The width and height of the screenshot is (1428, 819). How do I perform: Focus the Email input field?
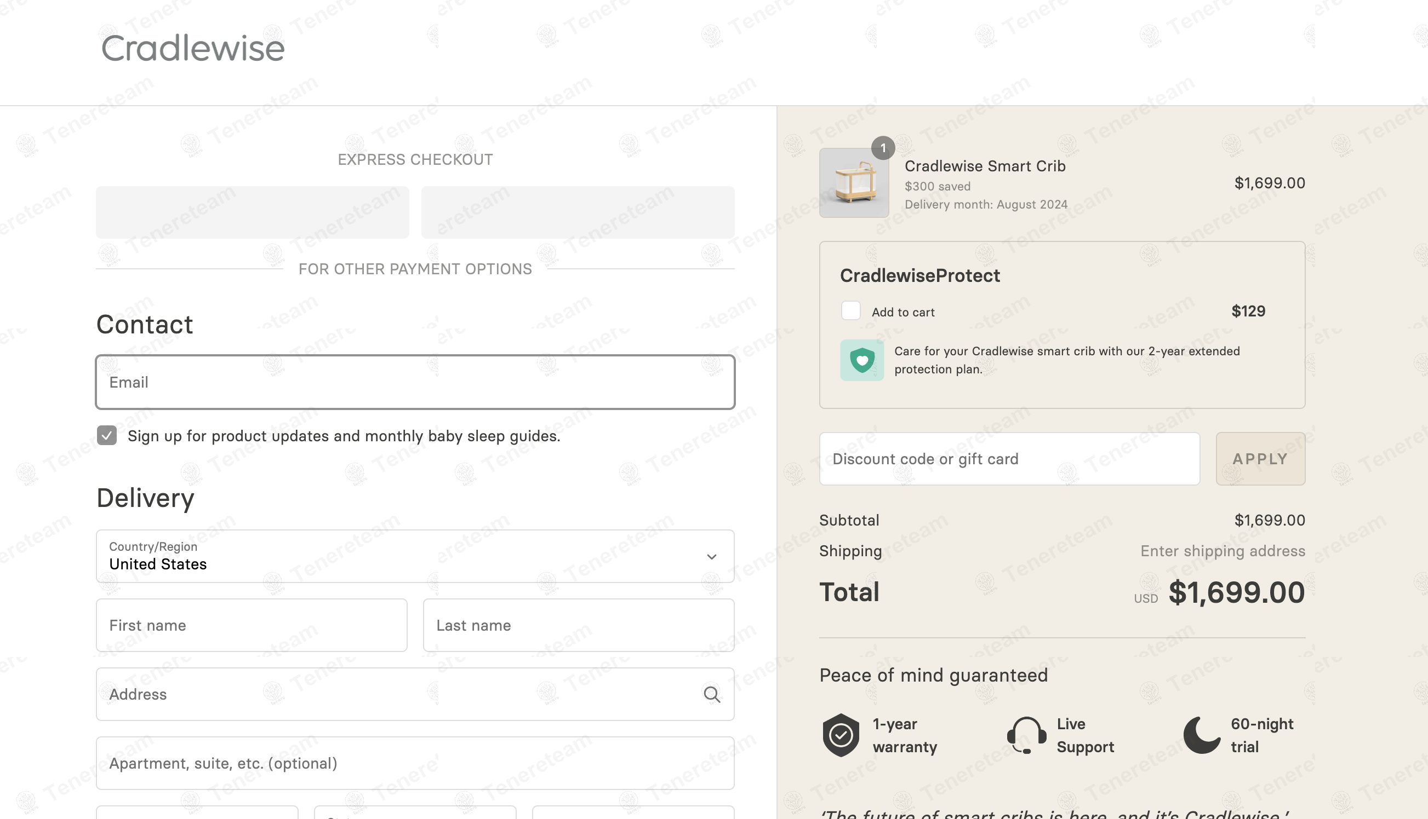pyautogui.click(x=415, y=382)
